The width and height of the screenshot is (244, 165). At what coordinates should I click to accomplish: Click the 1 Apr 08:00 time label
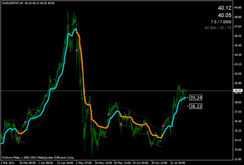click(45, 163)
